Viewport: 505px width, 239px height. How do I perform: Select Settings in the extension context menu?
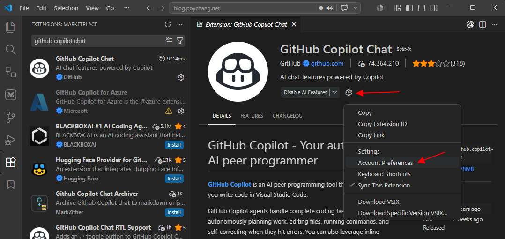point(402,151)
